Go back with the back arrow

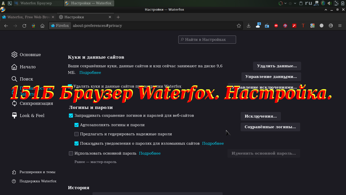tap(6, 26)
